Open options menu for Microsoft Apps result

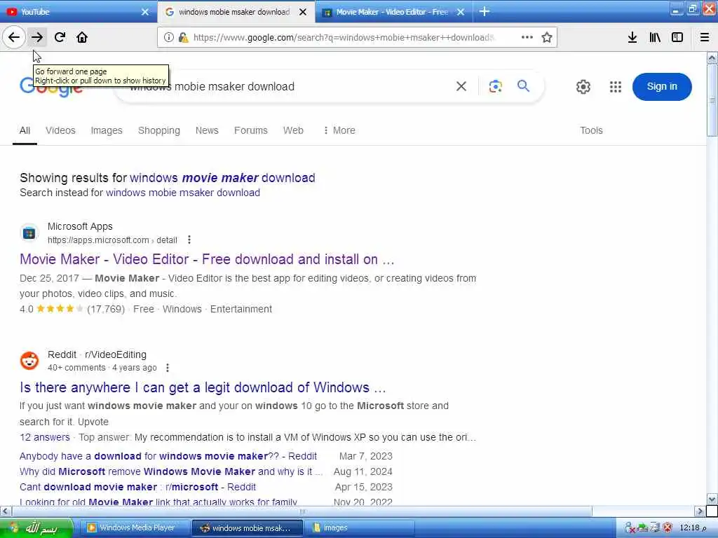pyautogui.click(x=189, y=240)
